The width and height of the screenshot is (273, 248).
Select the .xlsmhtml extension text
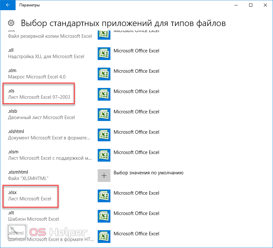coord(18,172)
